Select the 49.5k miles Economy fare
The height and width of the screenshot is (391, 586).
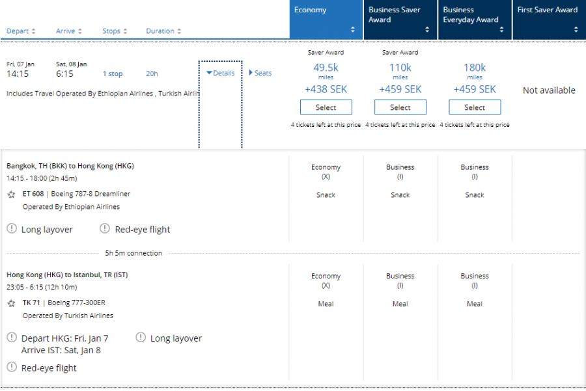click(326, 107)
